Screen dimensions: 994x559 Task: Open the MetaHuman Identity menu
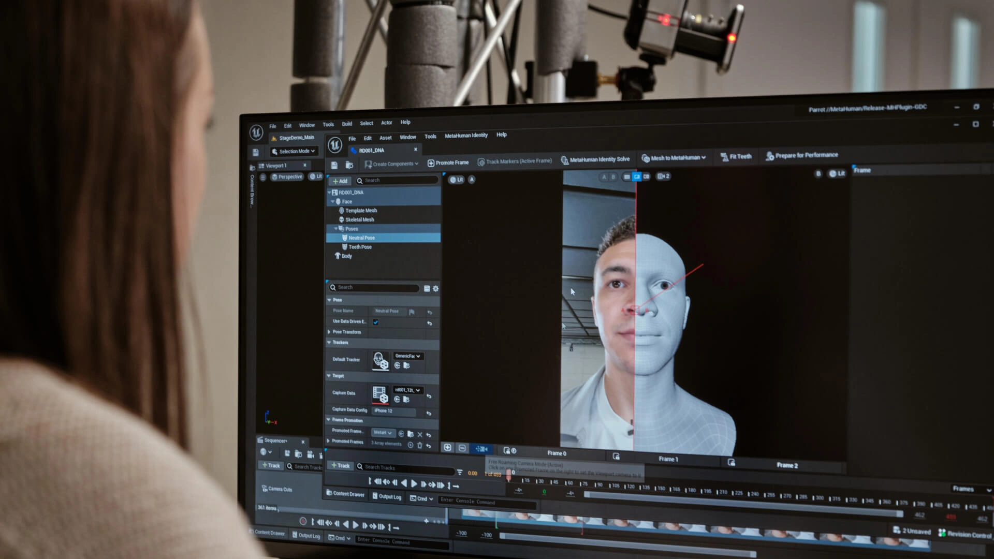pos(466,136)
